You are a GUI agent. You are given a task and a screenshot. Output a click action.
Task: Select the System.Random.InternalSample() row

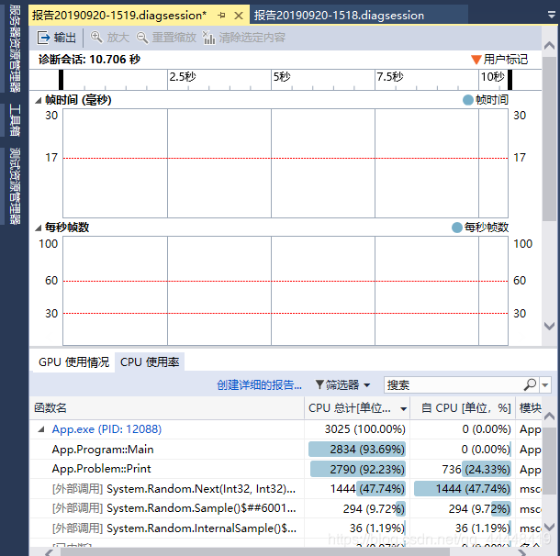click(x=285, y=528)
